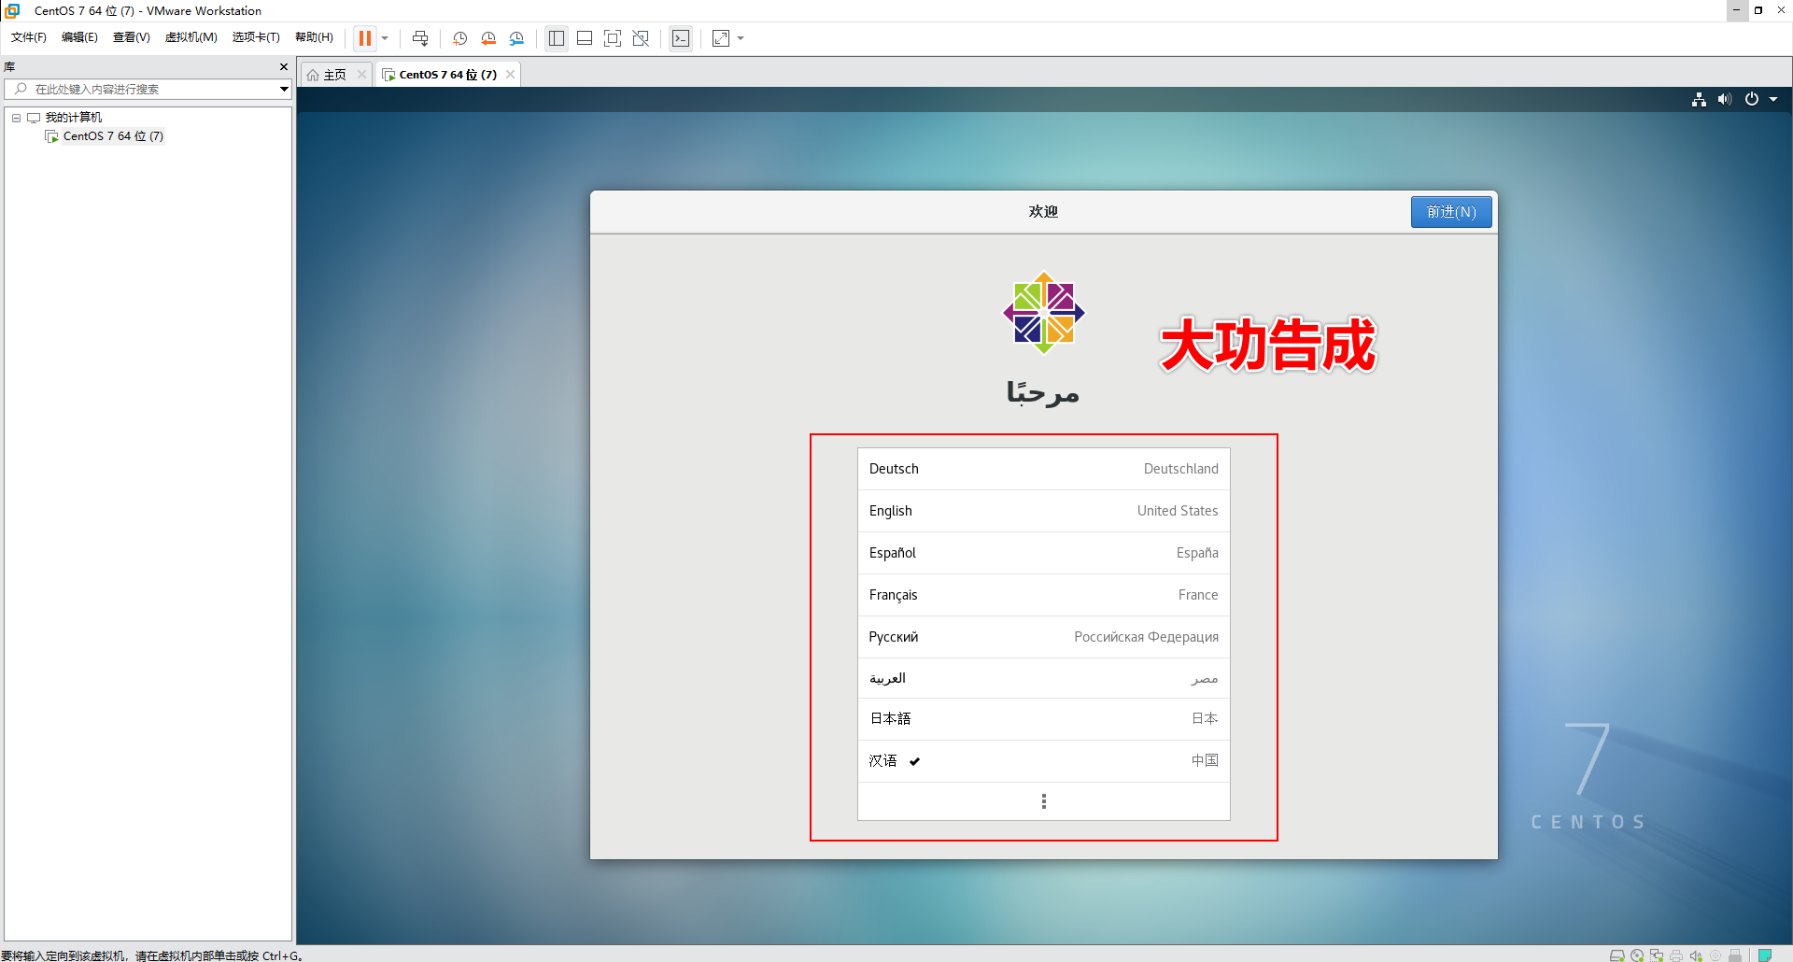This screenshot has width=1793, height=962.
Task: Open the 选项卡(T) menu
Action: click(256, 37)
